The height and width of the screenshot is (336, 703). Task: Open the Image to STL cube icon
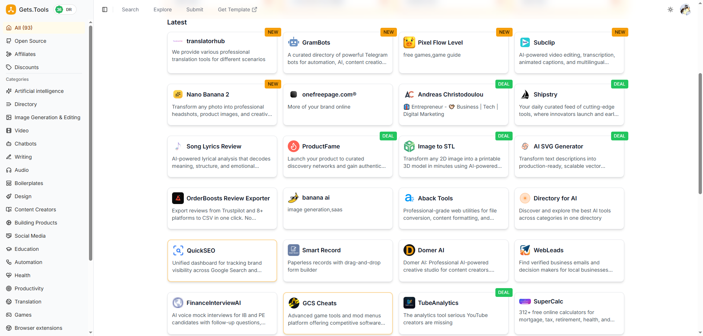[x=409, y=146]
